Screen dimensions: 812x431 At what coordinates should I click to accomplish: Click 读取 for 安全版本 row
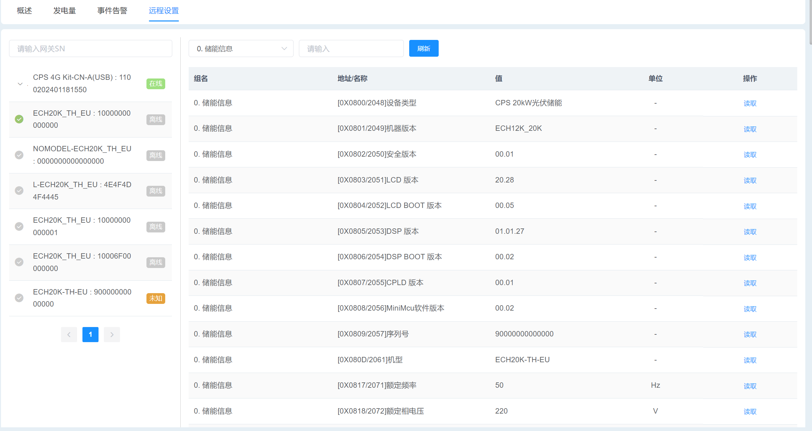(750, 155)
